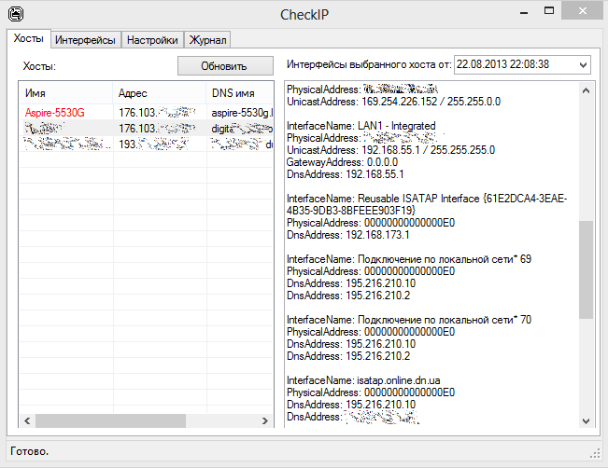Sort hosts by Имя column header
This screenshot has width=608, height=468.
[x=66, y=93]
